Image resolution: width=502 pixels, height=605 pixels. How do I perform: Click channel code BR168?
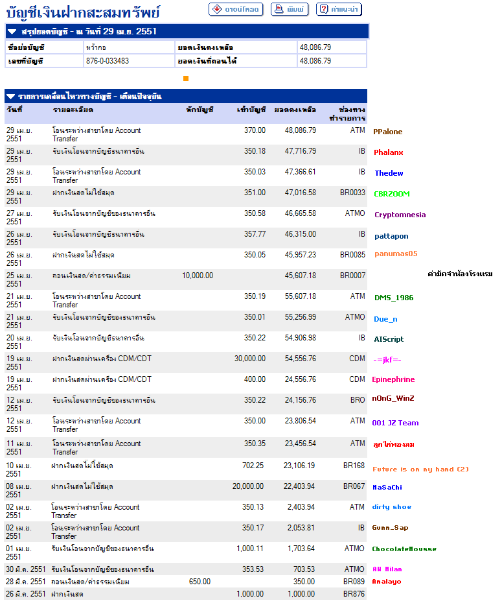tap(354, 466)
